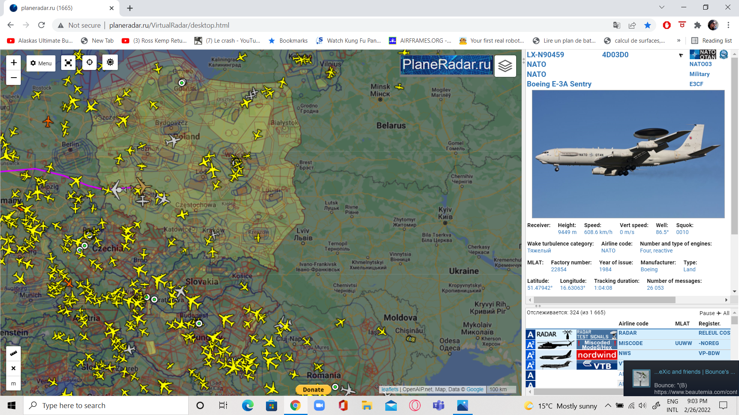Select the RADAR test signals list row
The height and width of the screenshot is (415, 739).
point(628,334)
